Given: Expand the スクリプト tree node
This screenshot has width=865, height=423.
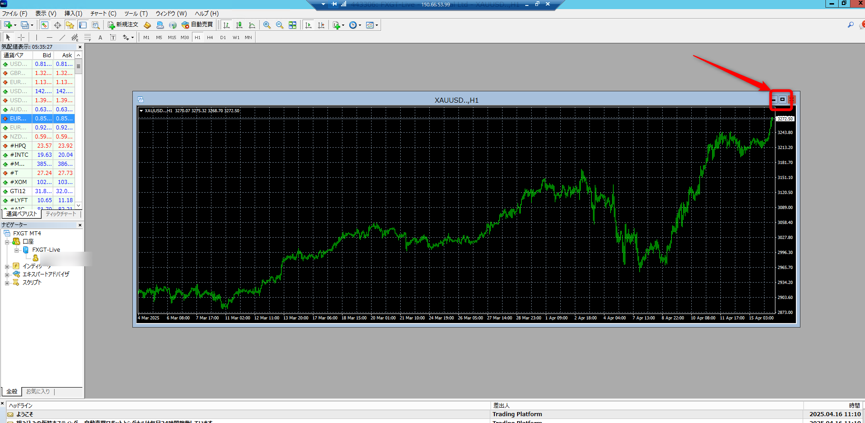Looking at the screenshot, I should [x=7, y=283].
